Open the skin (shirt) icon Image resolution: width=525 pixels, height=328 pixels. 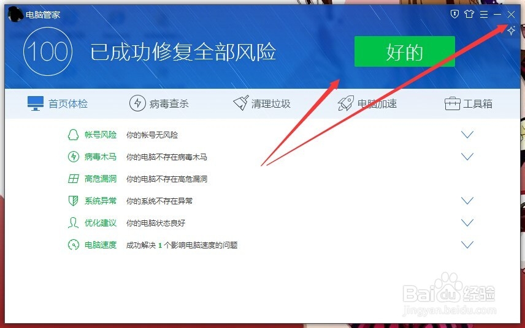[469, 14]
